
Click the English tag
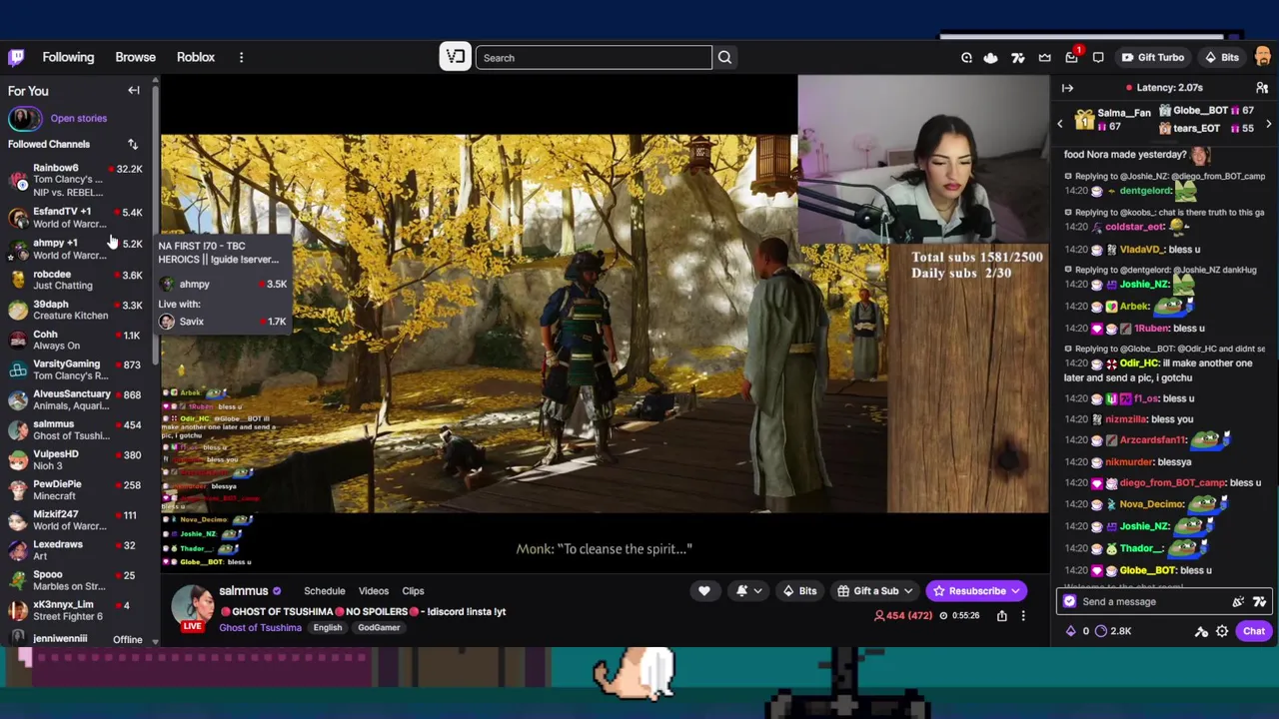(x=328, y=627)
